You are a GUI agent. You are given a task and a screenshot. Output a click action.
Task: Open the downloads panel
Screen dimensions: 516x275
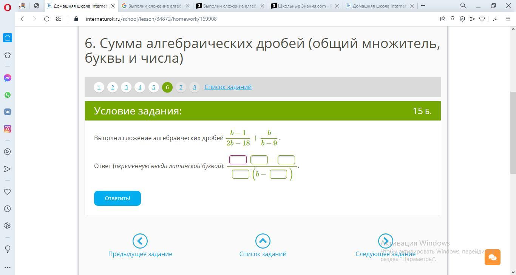coord(496,19)
